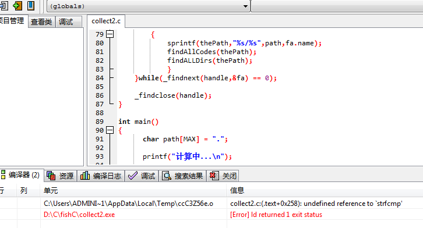Select the ld returned 1 exit status message
This screenshot has width=423, height=228.
pos(276,215)
